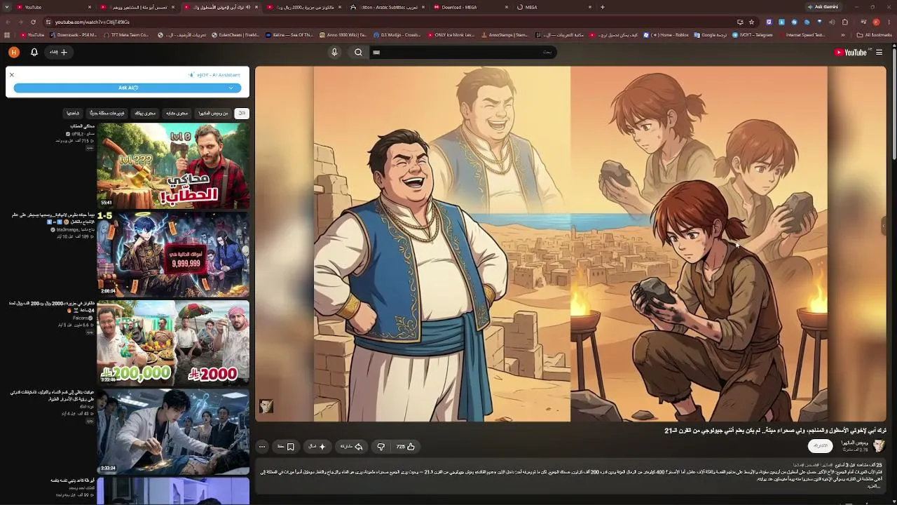The image size is (897, 505).
Task: Open the channel avatar below the video
Action: pos(879,445)
